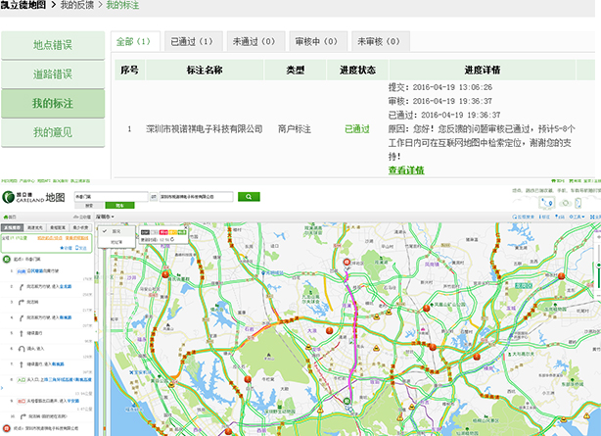Click the 进度状态 column header

pyautogui.click(x=357, y=70)
